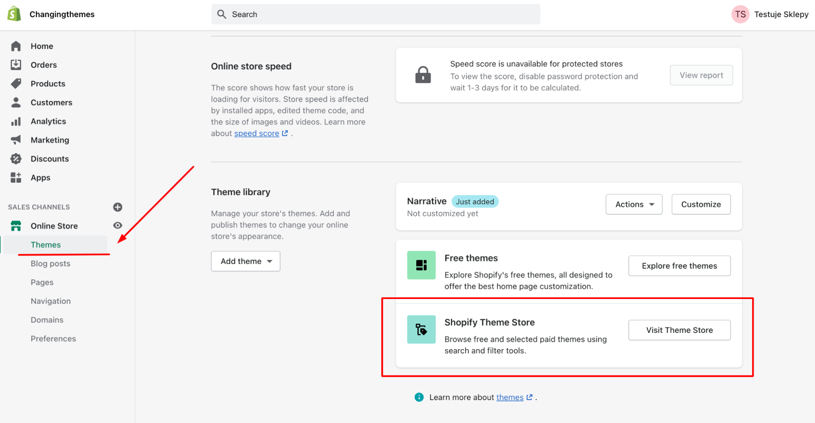Click the Visit Theme Store button
Image resolution: width=815 pixels, height=423 pixels.
tap(679, 330)
